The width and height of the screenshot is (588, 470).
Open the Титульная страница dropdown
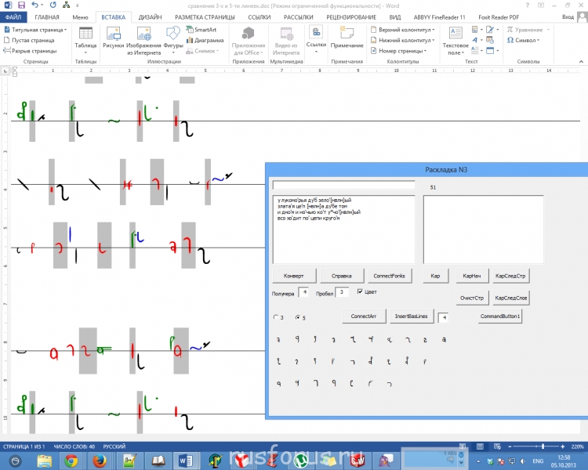34,30
